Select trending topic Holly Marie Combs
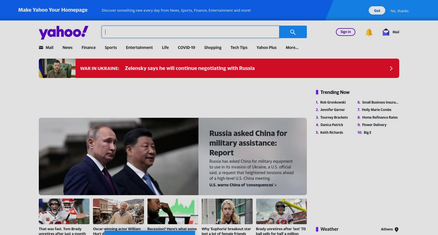Screen dimensions: 438x235 [x=376, y=110]
